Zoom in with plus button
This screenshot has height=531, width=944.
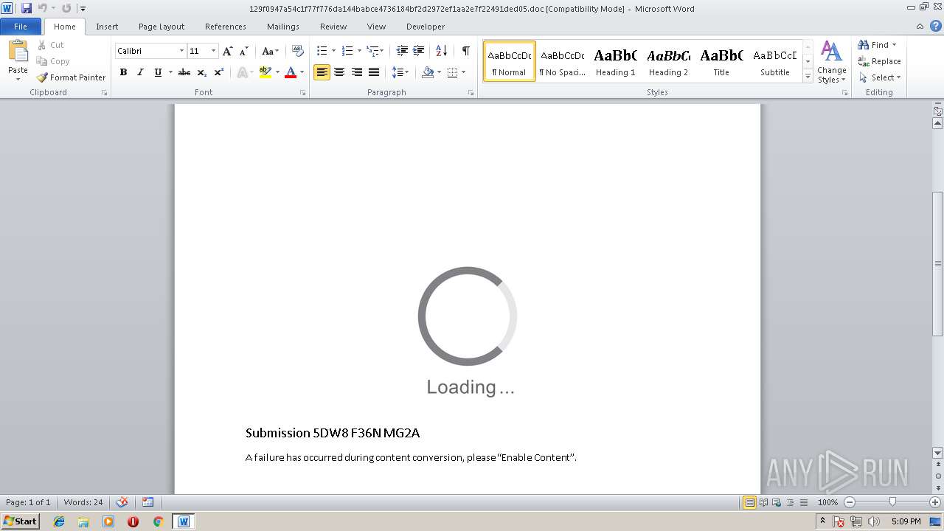point(934,502)
